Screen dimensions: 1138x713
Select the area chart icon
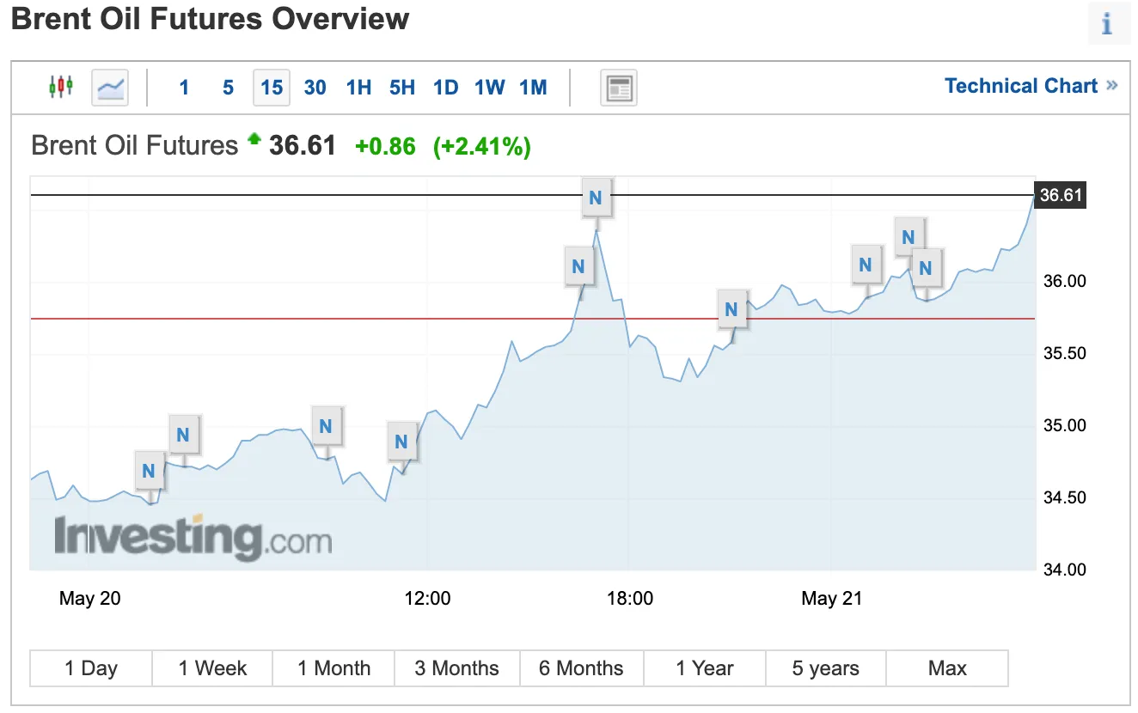tap(110, 88)
